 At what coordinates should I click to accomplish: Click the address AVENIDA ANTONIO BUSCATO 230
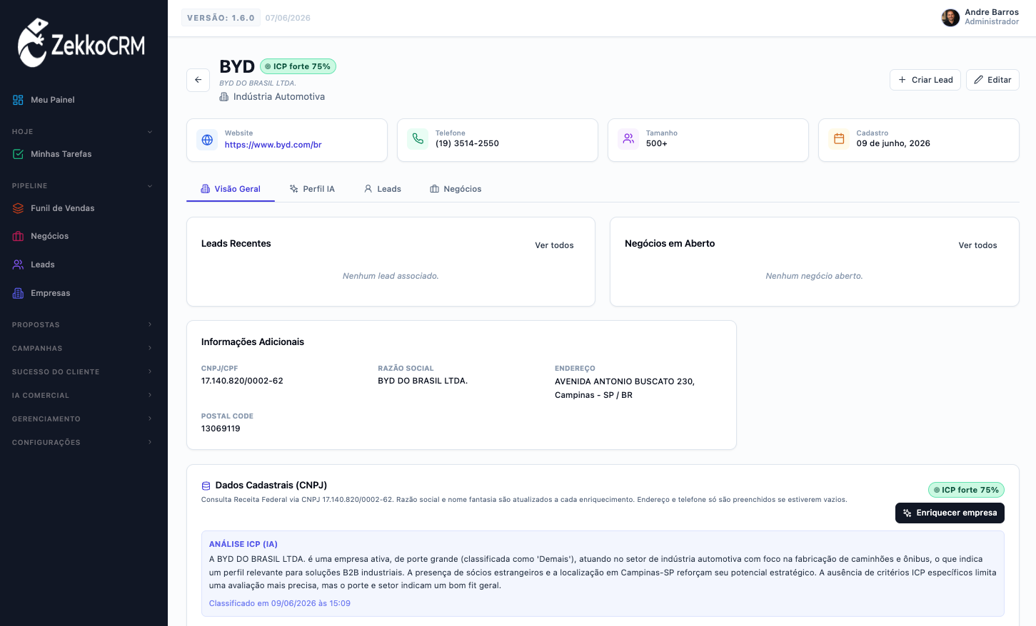point(625,381)
